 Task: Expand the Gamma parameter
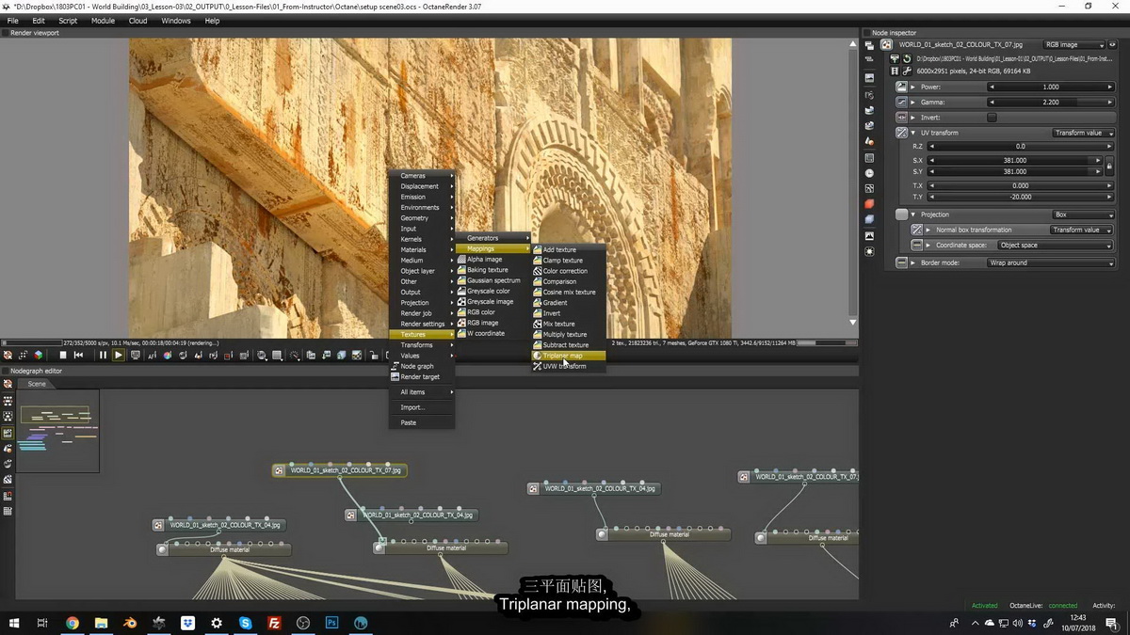tap(912, 102)
